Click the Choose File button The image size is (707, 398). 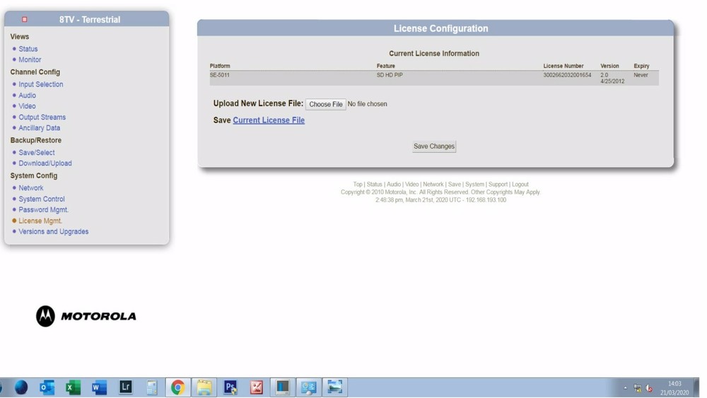click(325, 104)
